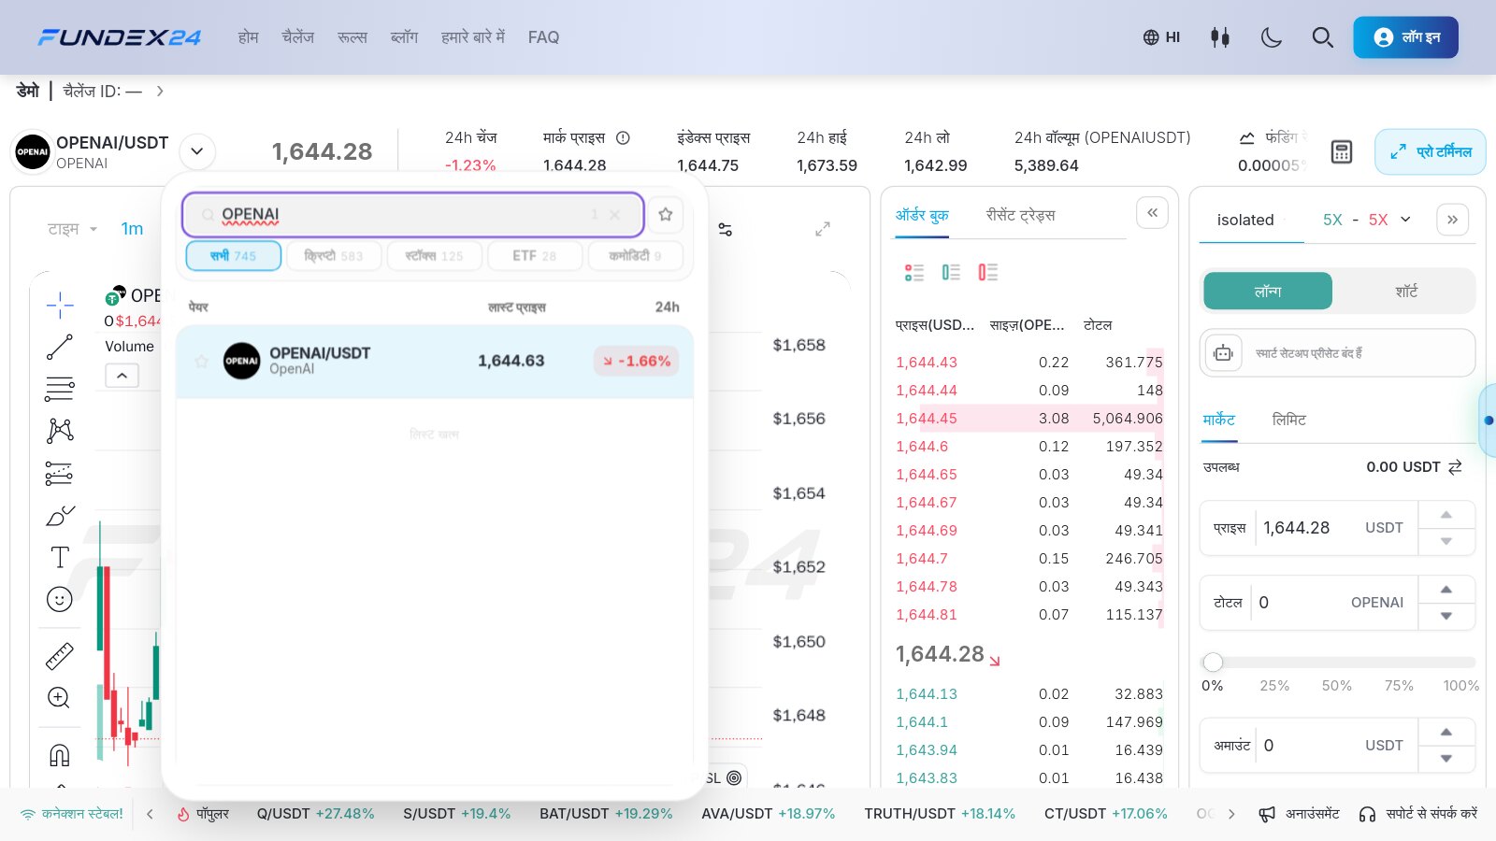Screen dimensions: 1496x841
Task: Star the OPENAI/USDT pair row
Action: (x=201, y=361)
